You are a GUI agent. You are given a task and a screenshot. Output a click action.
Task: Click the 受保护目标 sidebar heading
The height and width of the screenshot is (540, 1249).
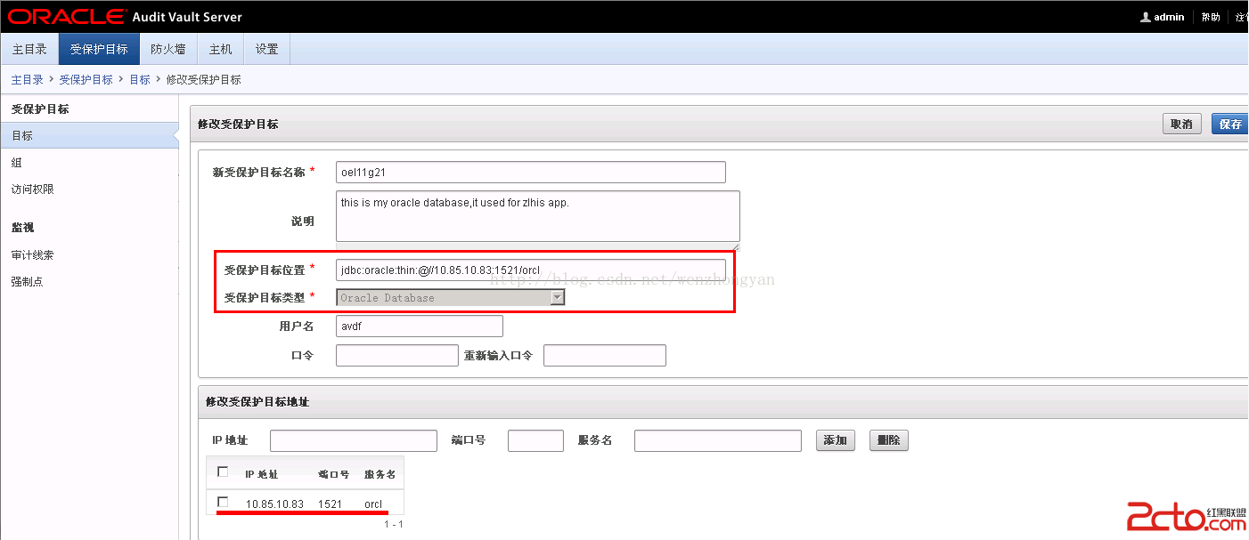[x=40, y=109]
